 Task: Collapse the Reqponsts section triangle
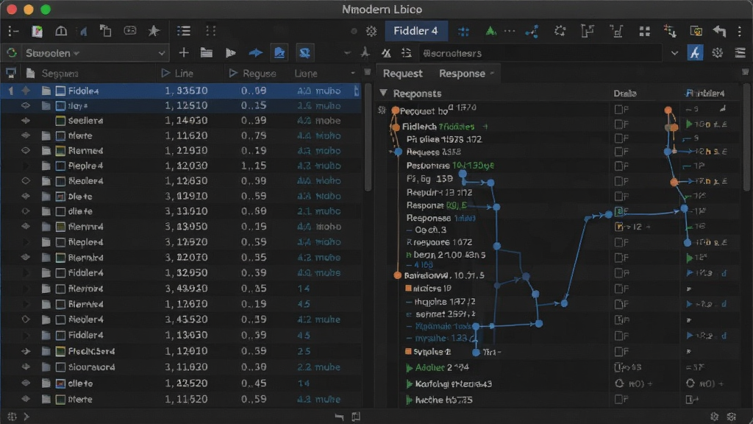click(383, 93)
